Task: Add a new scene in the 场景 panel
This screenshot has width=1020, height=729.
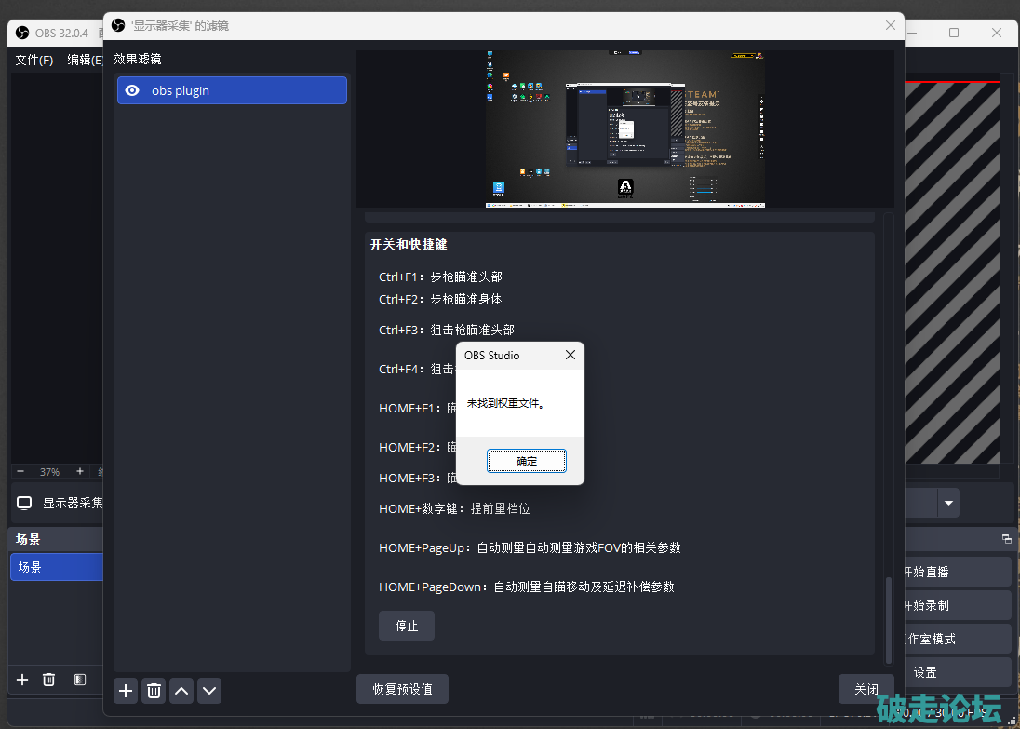Action: pos(22,680)
